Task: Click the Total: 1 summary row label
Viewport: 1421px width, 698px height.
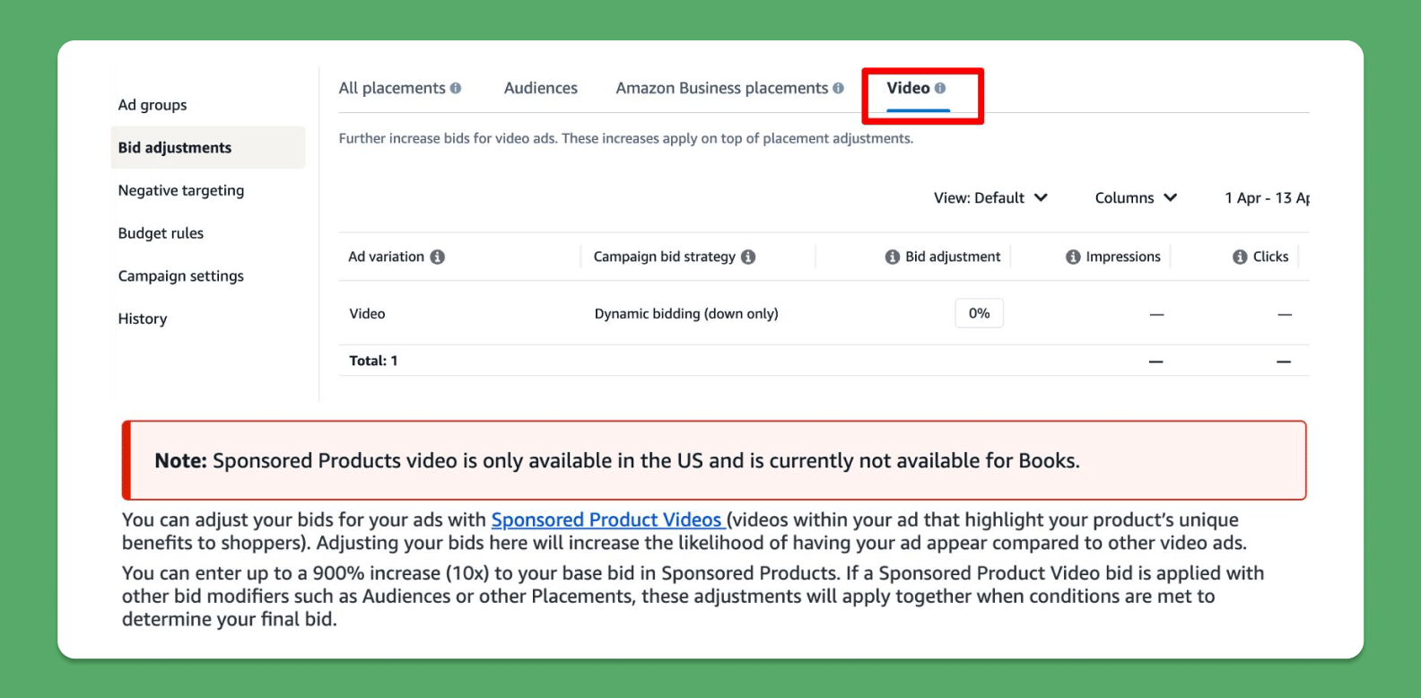Action: (373, 361)
